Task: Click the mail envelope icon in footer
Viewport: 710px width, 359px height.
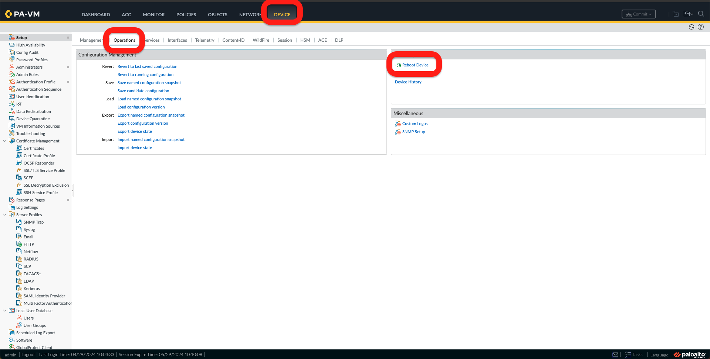Action: [x=615, y=355]
